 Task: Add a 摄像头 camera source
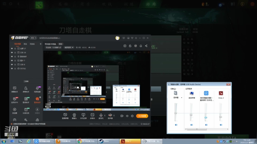pos(74,116)
